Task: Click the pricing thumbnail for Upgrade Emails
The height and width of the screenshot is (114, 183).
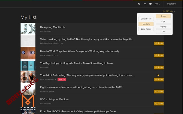Action: coord(28,65)
